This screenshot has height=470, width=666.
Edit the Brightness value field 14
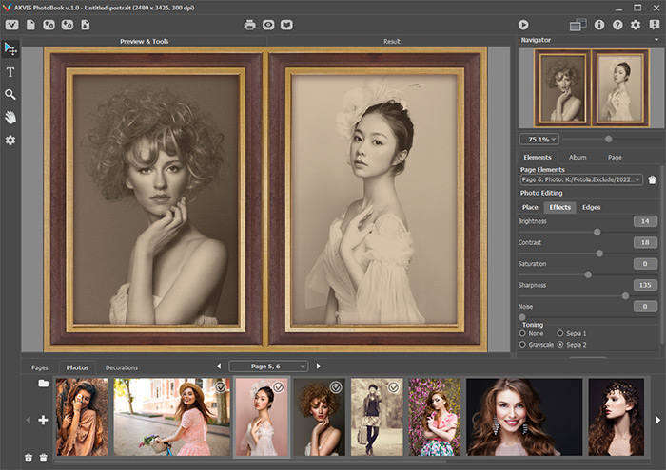(645, 221)
